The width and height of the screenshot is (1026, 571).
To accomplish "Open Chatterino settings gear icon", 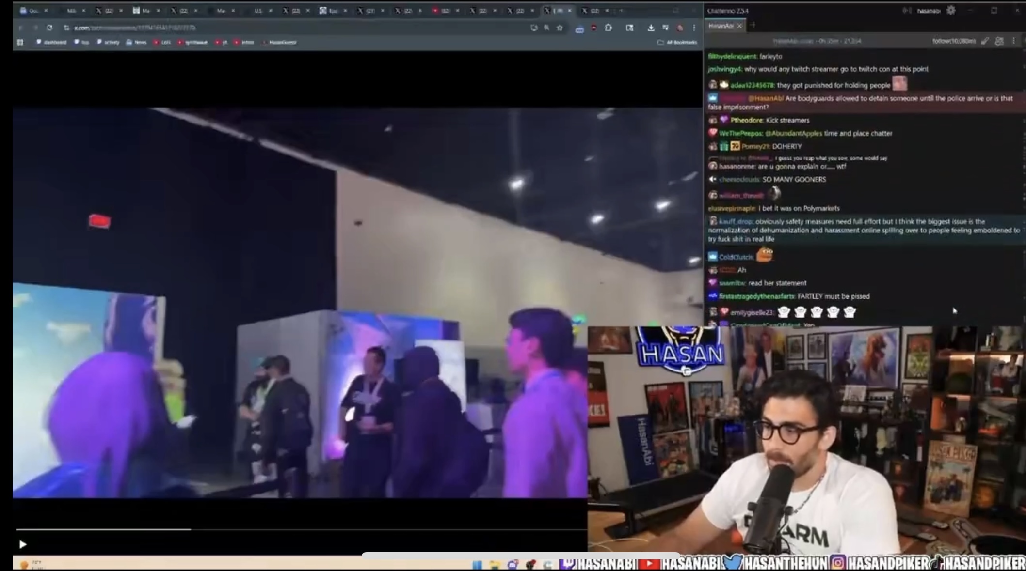I will (x=951, y=10).
